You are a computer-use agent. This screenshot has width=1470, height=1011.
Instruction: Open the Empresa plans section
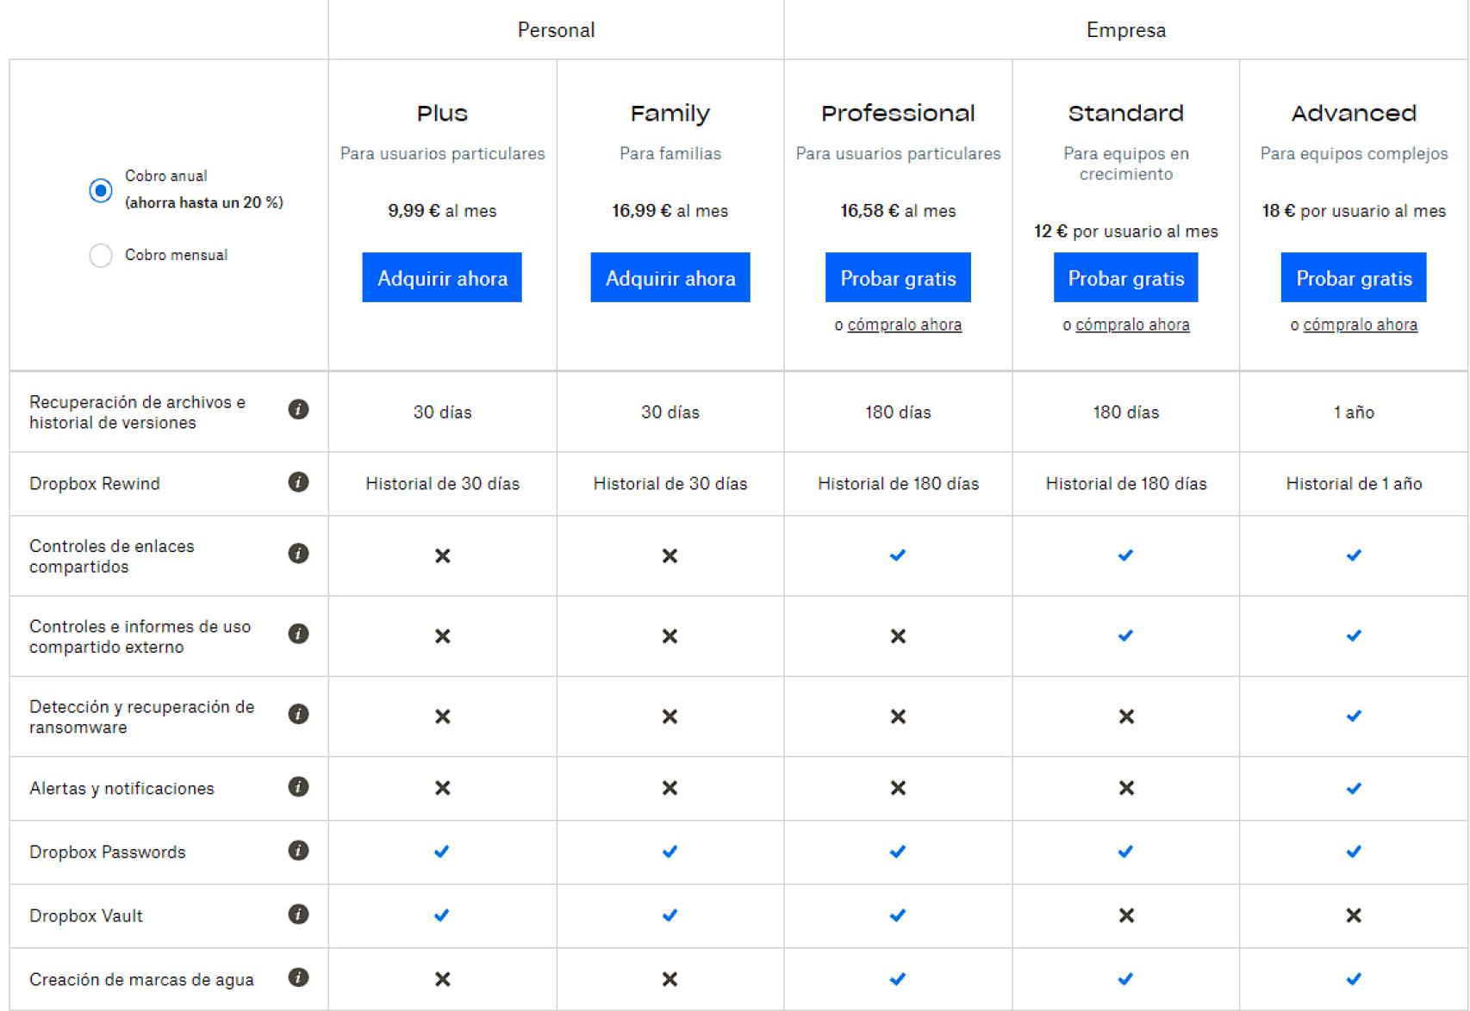[1126, 29]
